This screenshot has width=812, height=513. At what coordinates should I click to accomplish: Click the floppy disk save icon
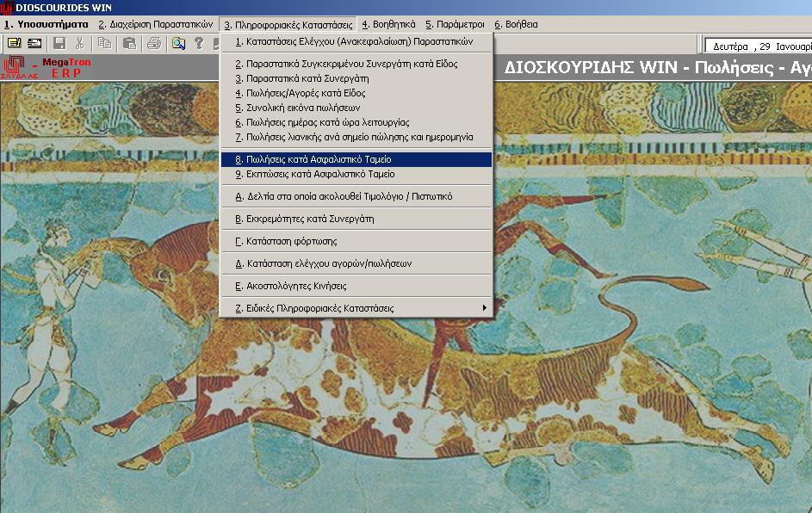coord(59,43)
